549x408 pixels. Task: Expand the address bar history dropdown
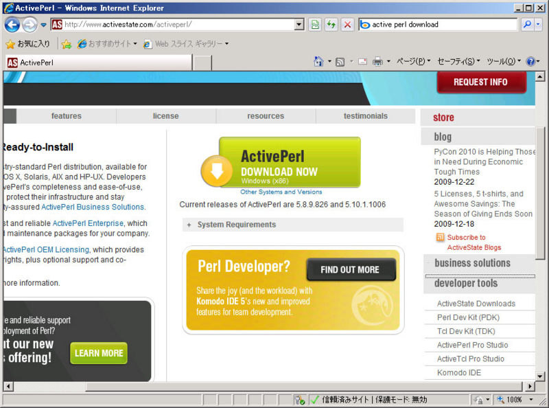coord(299,25)
